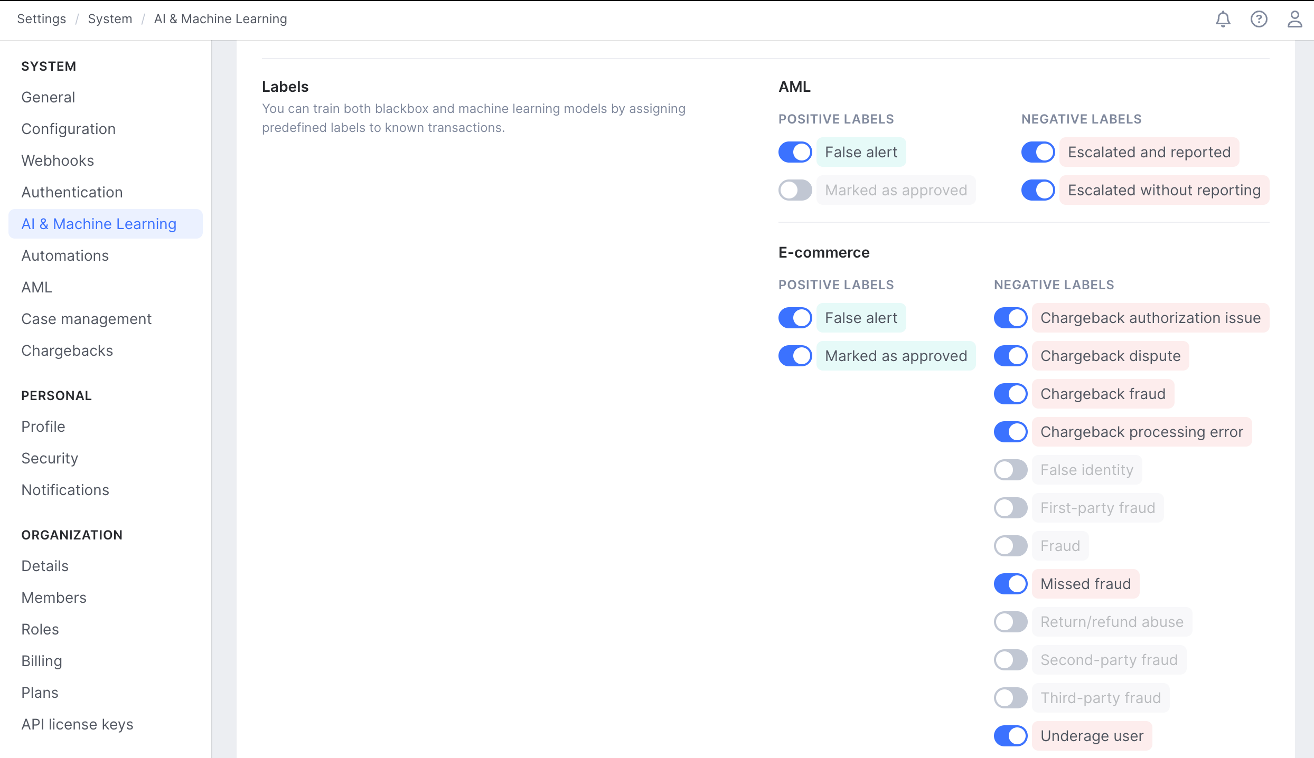The height and width of the screenshot is (758, 1314).
Task: Disable the Missed fraud toggle
Action: coord(1010,584)
